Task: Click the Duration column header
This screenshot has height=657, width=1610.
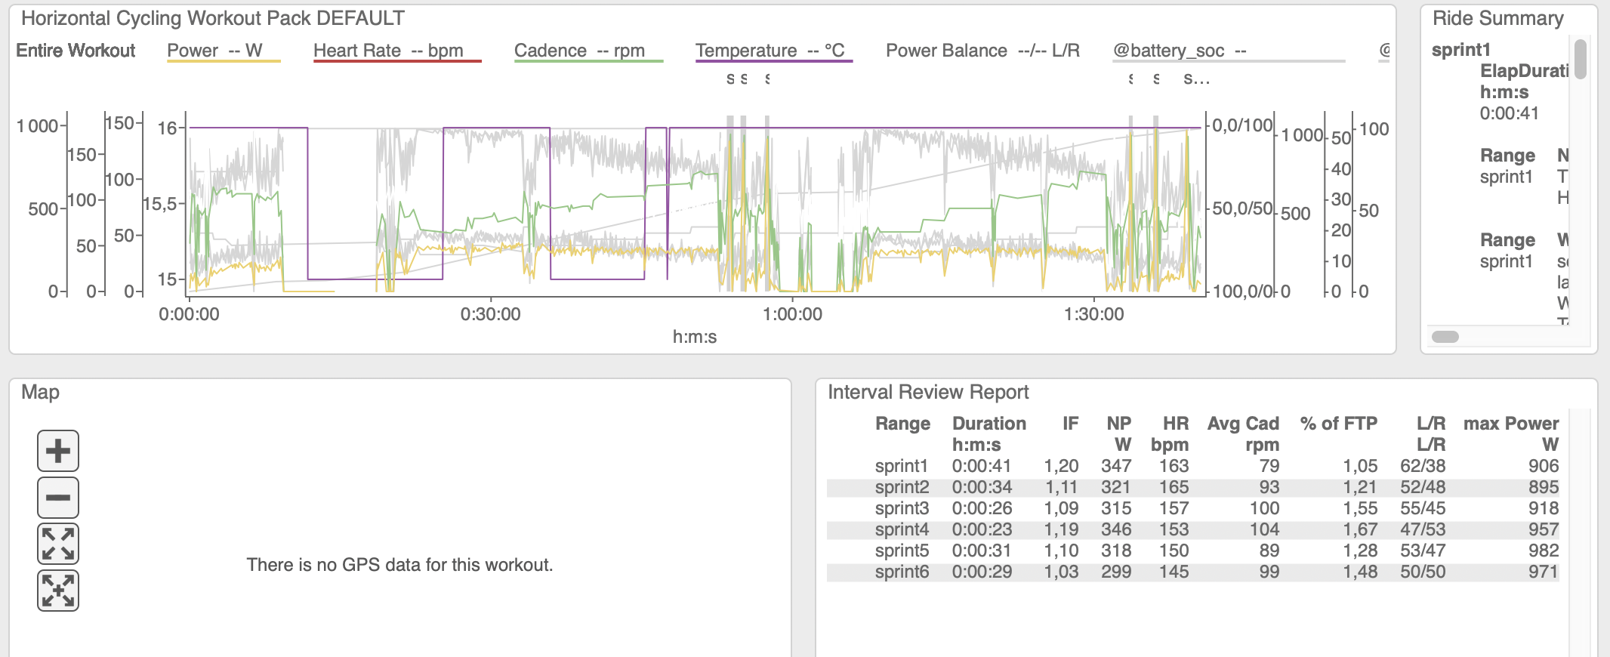Action: [x=989, y=424]
